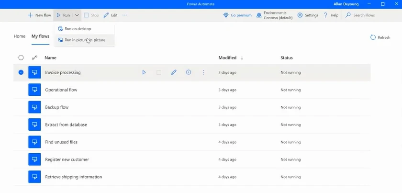Choose Run on desktop option
The width and height of the screenshot is (402, 193).
point(78,29)
